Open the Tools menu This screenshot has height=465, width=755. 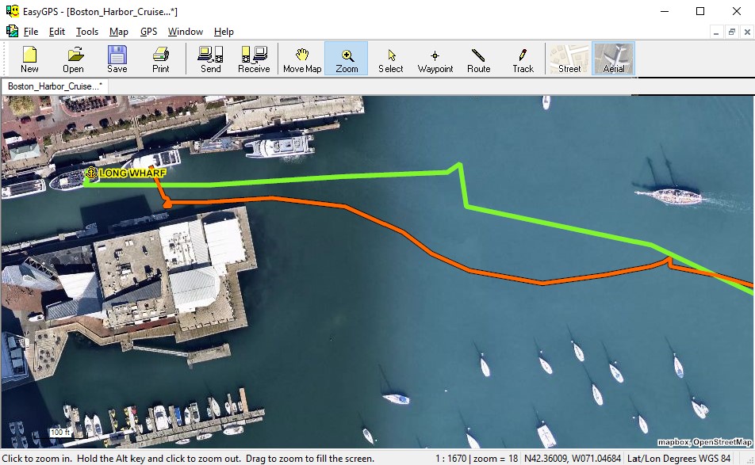(86, 32)
